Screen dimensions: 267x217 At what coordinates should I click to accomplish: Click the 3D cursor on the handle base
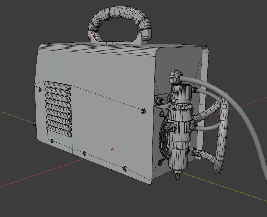[94, 36]
